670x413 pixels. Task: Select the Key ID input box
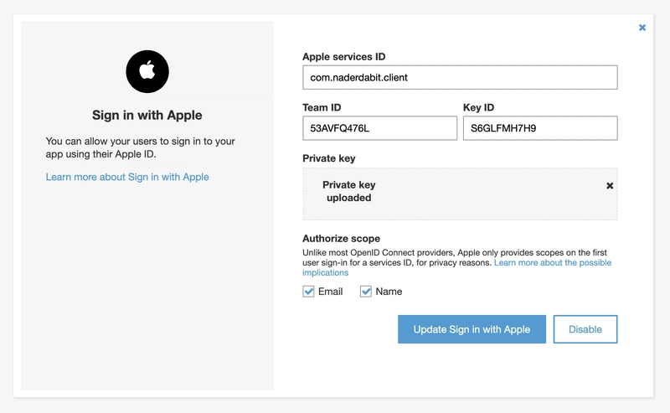coord(540,128)
